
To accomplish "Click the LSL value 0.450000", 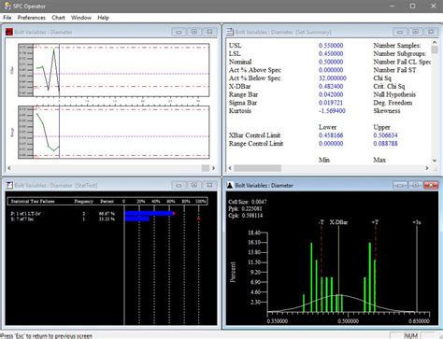I will pos(331,53).
